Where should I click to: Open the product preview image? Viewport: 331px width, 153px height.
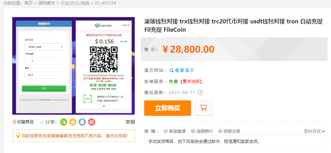(73, 66)
